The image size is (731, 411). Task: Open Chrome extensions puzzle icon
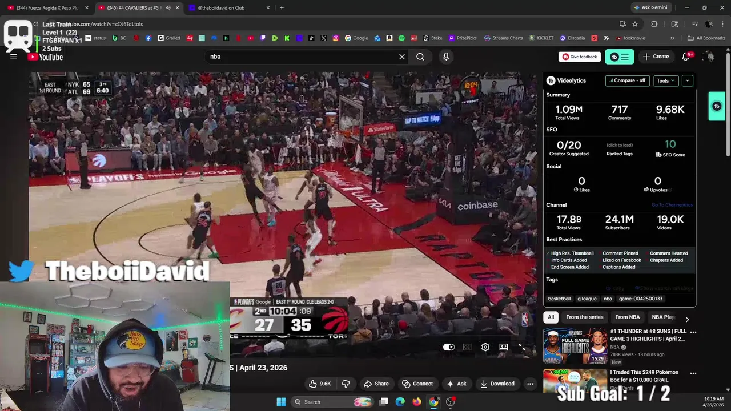tap(654, 24)
